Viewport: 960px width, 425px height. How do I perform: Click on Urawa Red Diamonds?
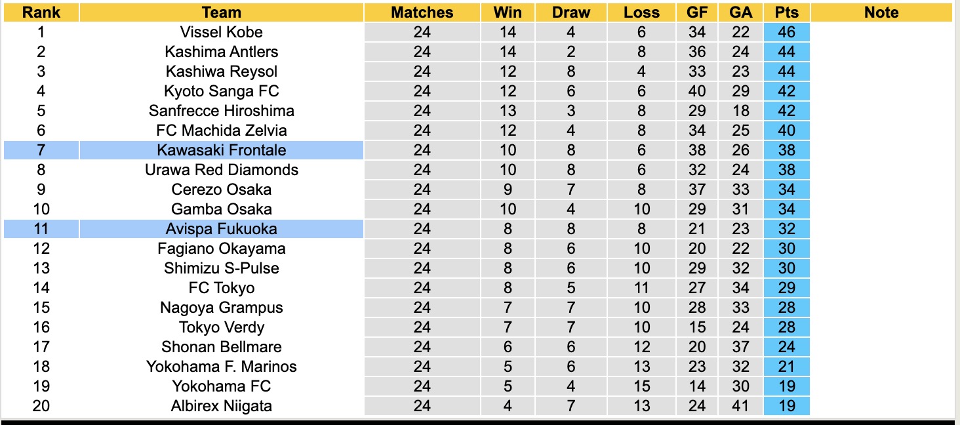(222, 170)
